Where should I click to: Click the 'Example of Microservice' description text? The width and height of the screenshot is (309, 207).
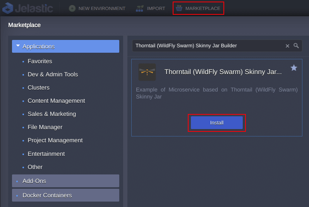tap(216, 93)
